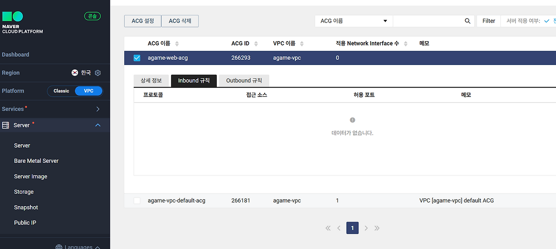Viewport: 556px width, 249px height.
Task: Open Server Image menu item
Action: pos(31,177)
